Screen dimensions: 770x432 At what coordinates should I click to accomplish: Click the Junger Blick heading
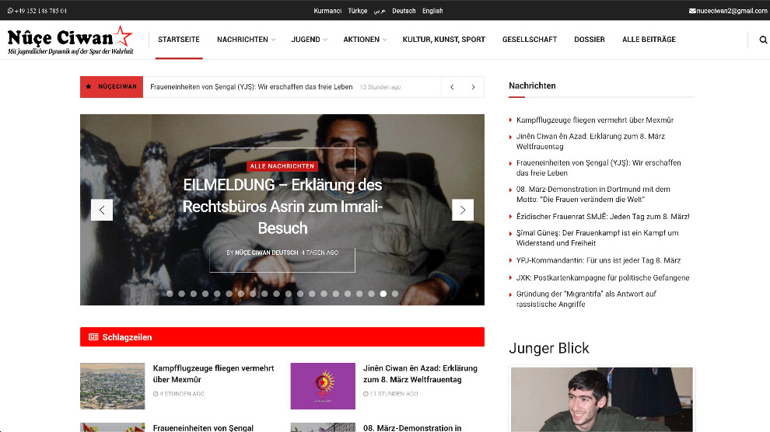pos(548,348)
